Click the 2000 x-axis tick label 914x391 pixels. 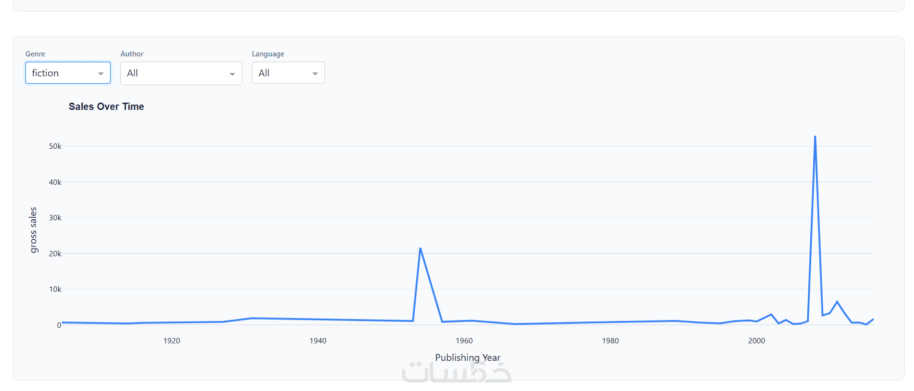[x=756, y=341]
